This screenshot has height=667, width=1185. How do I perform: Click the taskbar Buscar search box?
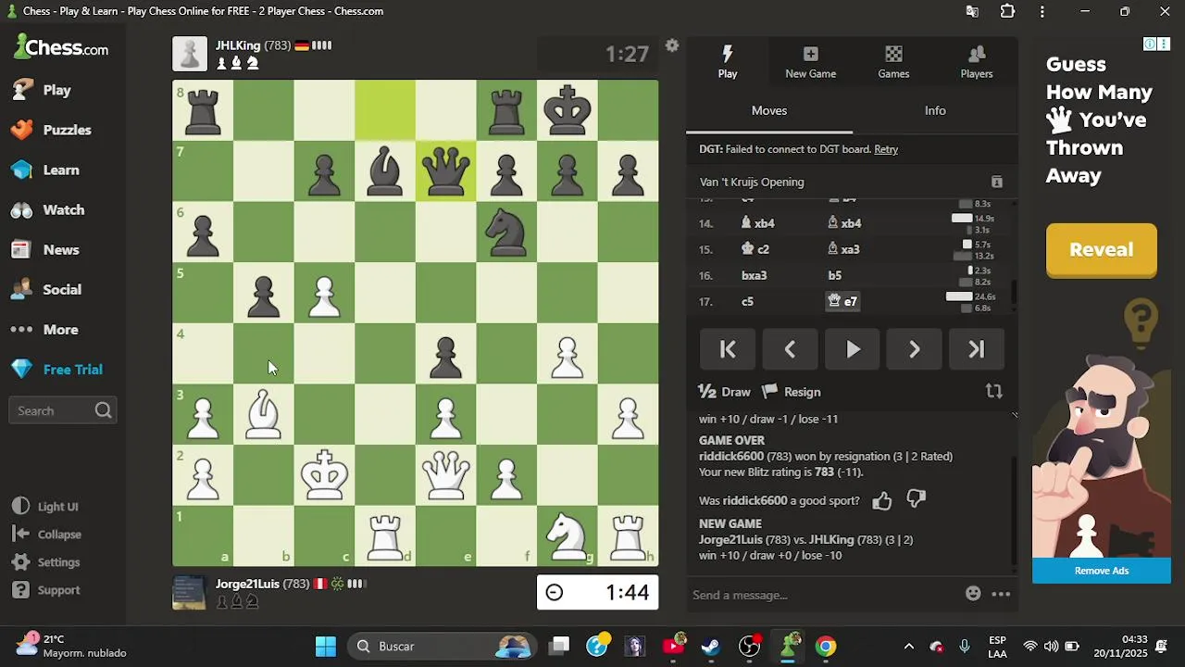point(442,646)
